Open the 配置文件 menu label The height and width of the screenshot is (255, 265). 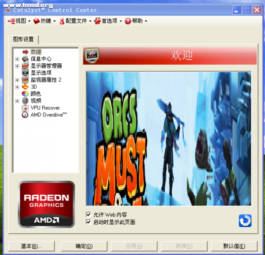pyautogui.click(x=76, y=21)
